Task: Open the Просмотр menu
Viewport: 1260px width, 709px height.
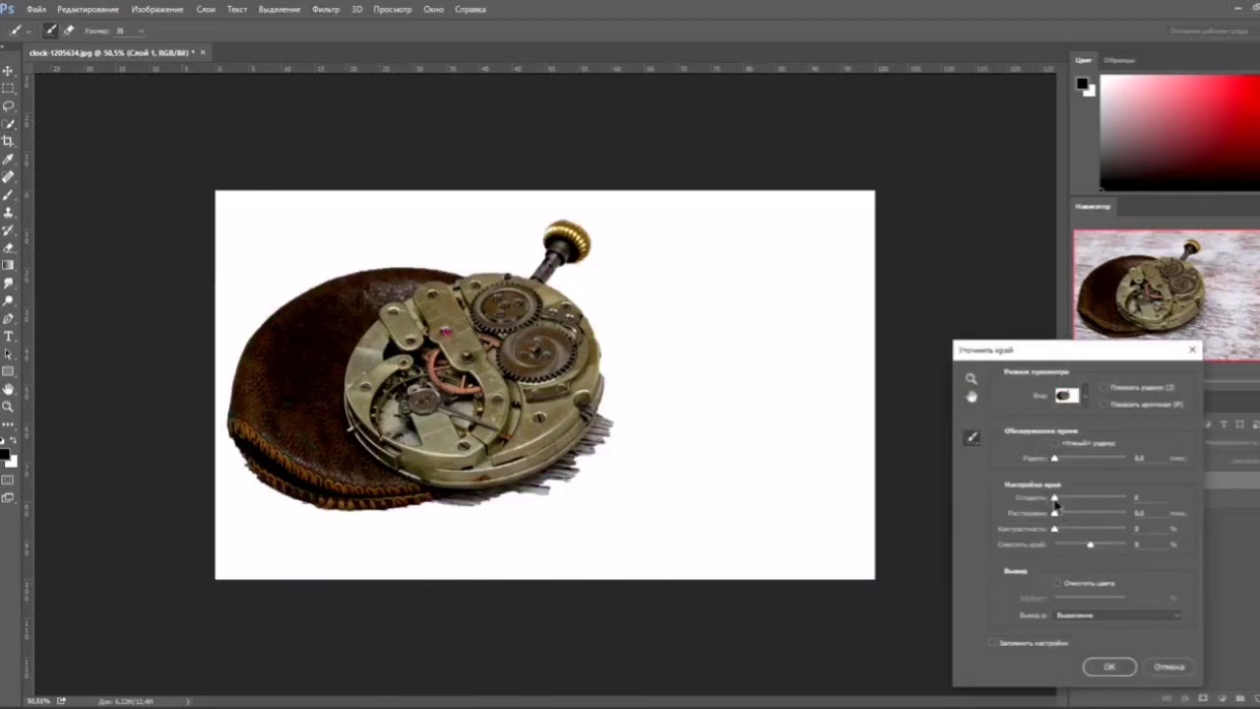Action: pyautogui.click(x=393, y=9)
